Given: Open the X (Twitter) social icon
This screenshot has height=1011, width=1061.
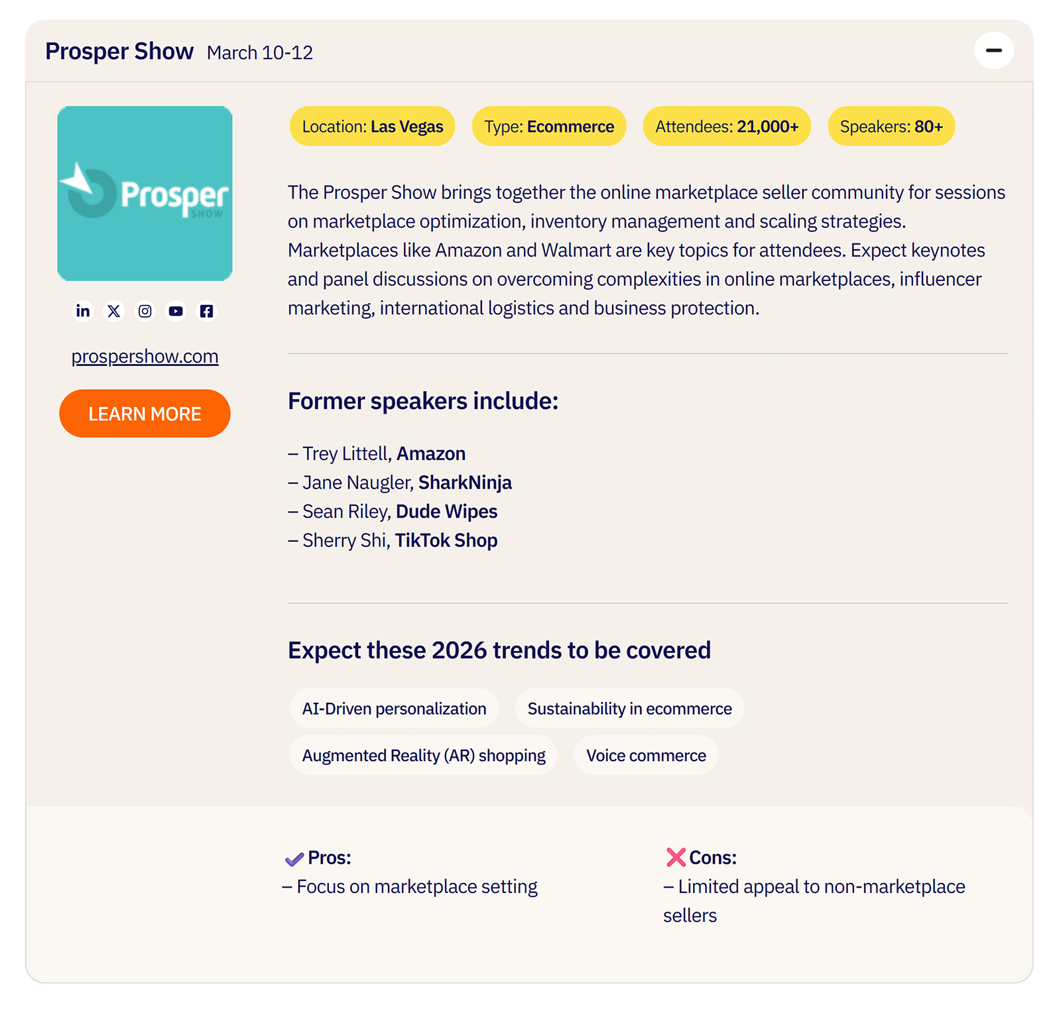Looking at the screenshot, I should point(114,311).
